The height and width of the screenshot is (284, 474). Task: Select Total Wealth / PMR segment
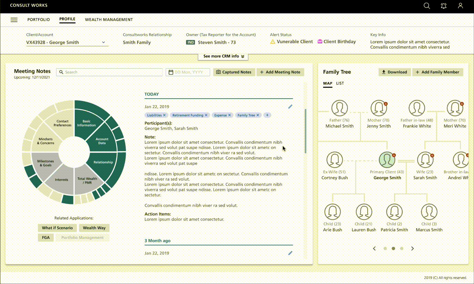click(x=87, y=180)
